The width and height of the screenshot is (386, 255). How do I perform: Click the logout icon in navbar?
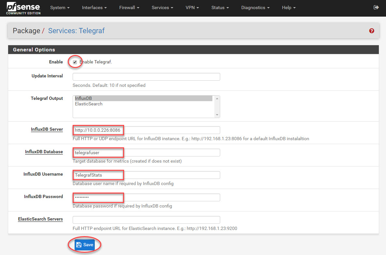pyautogui.click(x=376, y=7)
